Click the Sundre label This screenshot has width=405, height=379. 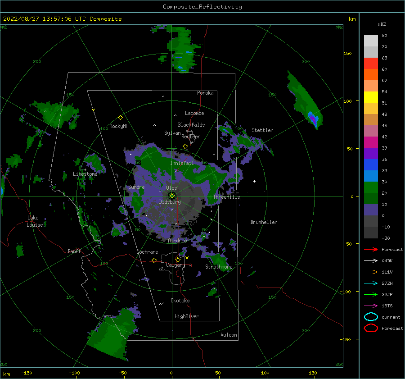point(136,187)
